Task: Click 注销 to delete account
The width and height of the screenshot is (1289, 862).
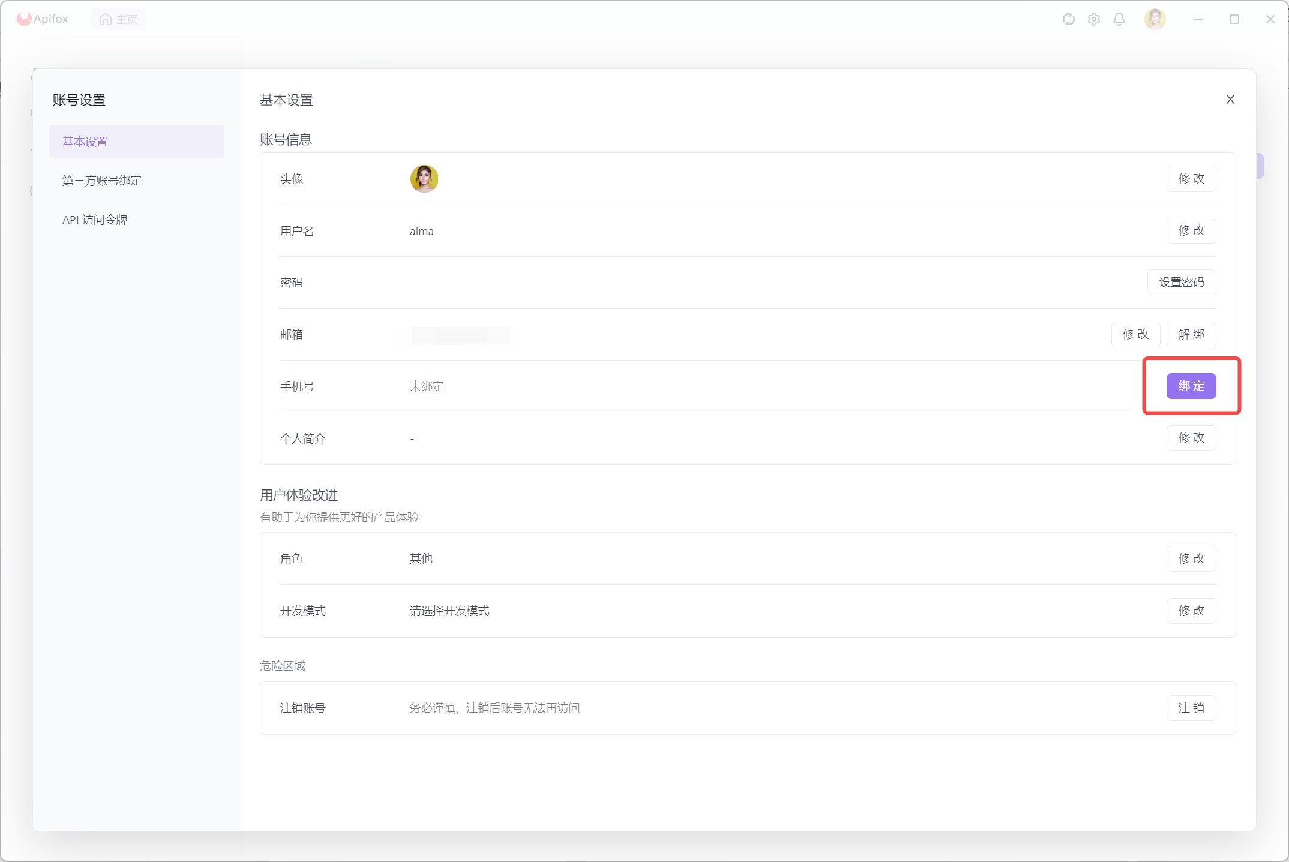Action: click(1191, 708)
